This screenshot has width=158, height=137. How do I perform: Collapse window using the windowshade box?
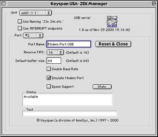tap(154, 4)
